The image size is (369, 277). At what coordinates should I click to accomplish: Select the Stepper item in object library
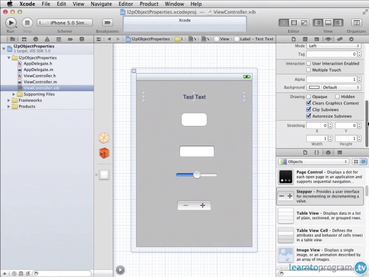tap(320, 196)
